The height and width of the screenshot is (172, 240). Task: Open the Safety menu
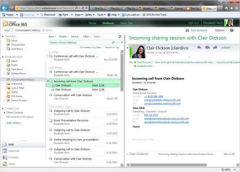(90, 15)
